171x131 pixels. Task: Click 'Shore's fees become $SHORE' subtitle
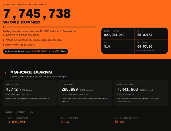point(39,77)
